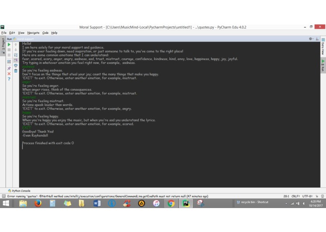Screen dimensions: 326x232
Task: Open the Help menu
Action: [x=54, y=33]
